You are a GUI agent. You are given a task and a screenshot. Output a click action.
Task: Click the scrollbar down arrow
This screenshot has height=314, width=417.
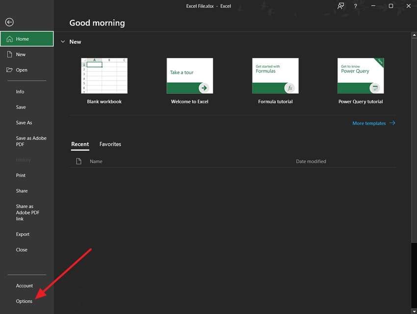(414, 311)
